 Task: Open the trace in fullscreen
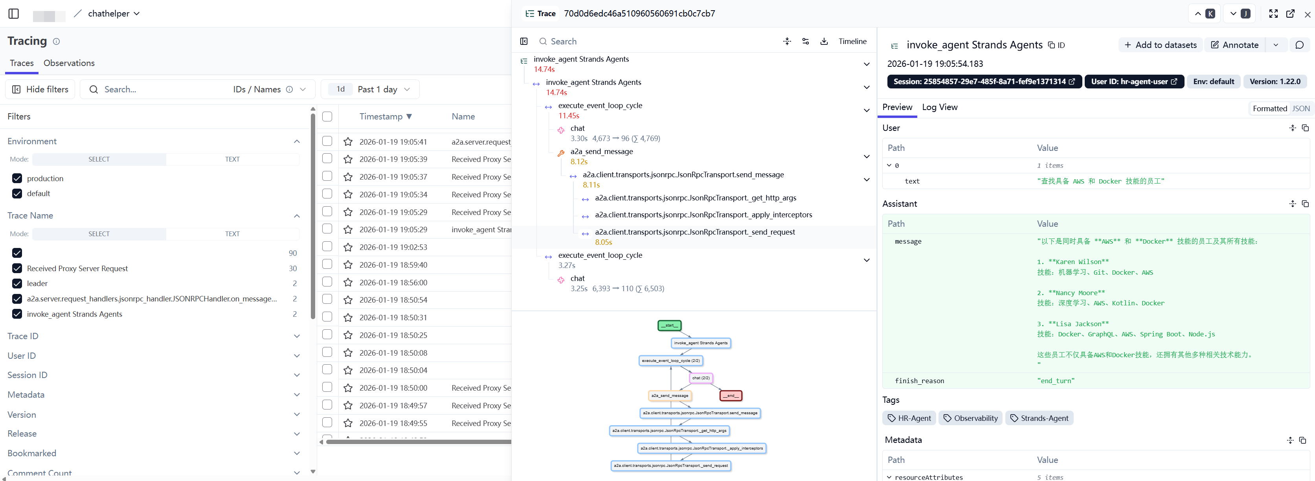pyautogui.click(x=1273, y=14)
